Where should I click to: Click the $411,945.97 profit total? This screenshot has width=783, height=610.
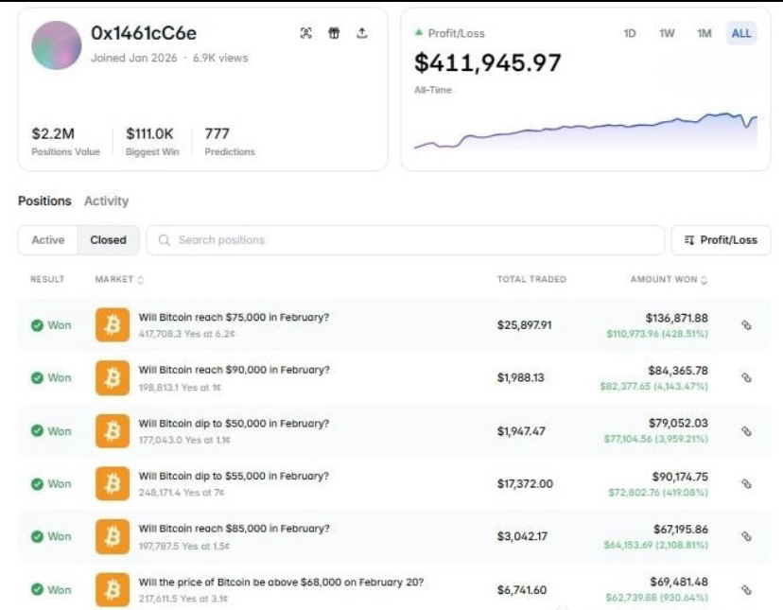point(487,63)
